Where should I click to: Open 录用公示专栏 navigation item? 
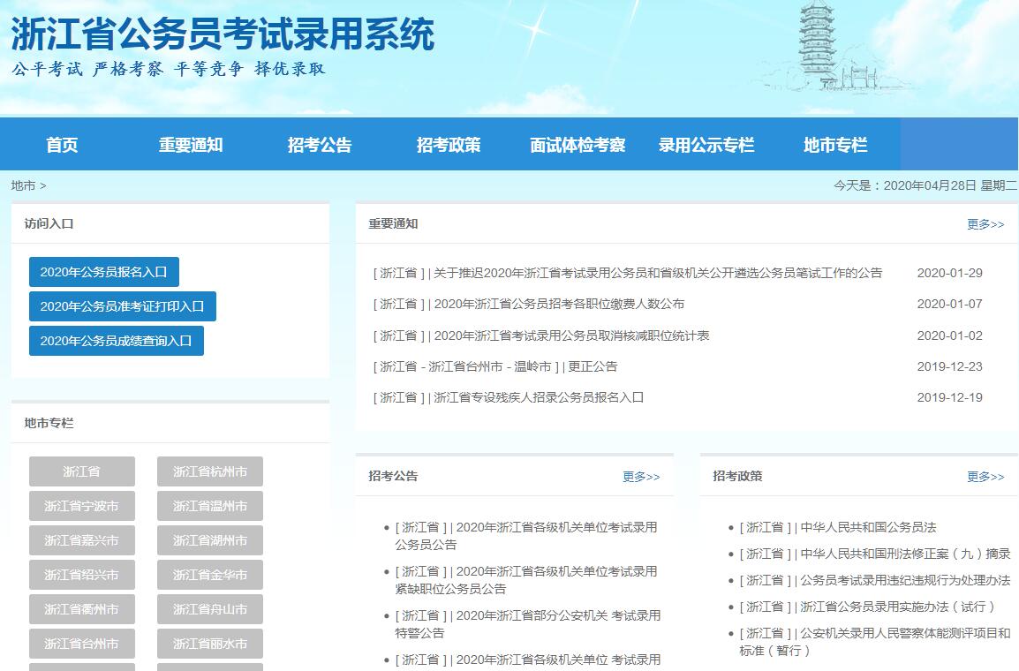706,145
